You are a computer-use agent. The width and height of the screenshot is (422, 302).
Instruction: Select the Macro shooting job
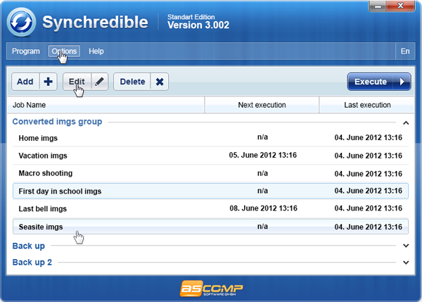45,173
